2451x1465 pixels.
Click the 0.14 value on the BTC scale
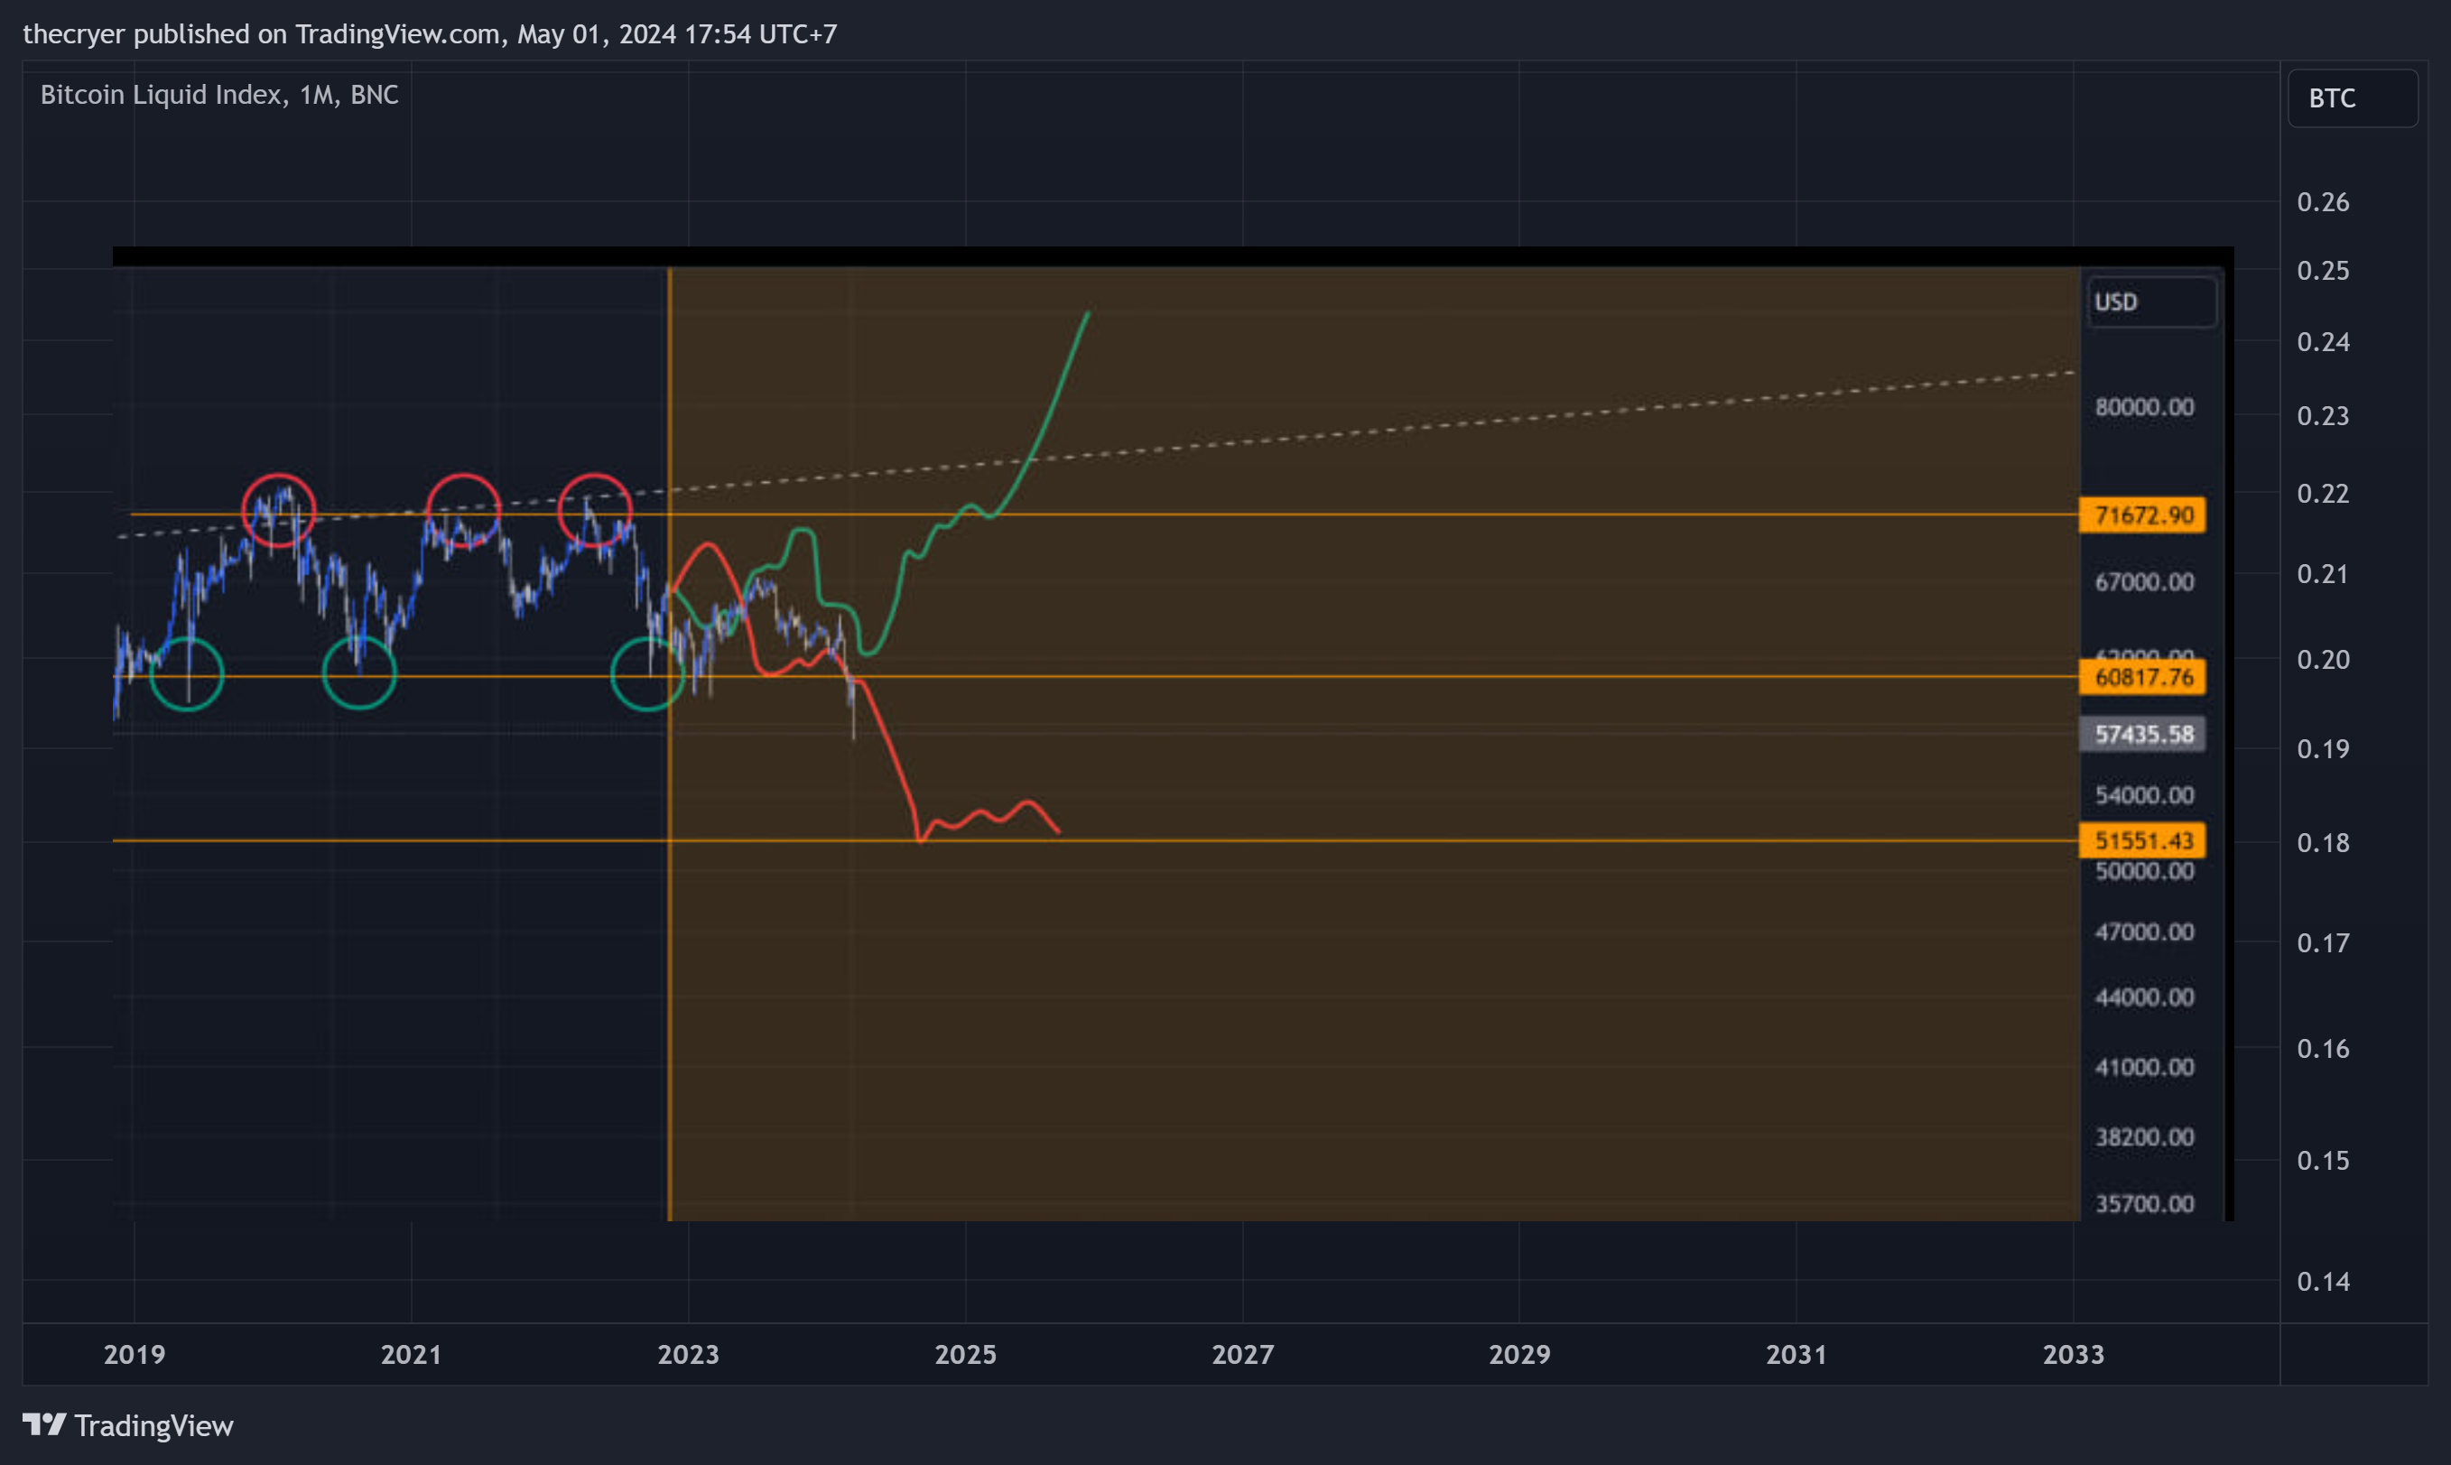click(2323, 1283)
